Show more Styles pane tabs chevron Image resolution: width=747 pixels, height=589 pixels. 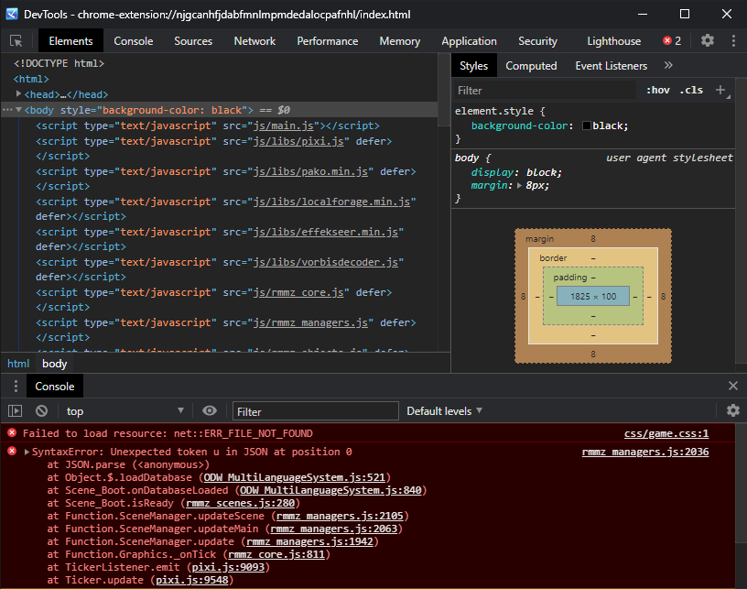click(x=668, y=65)
